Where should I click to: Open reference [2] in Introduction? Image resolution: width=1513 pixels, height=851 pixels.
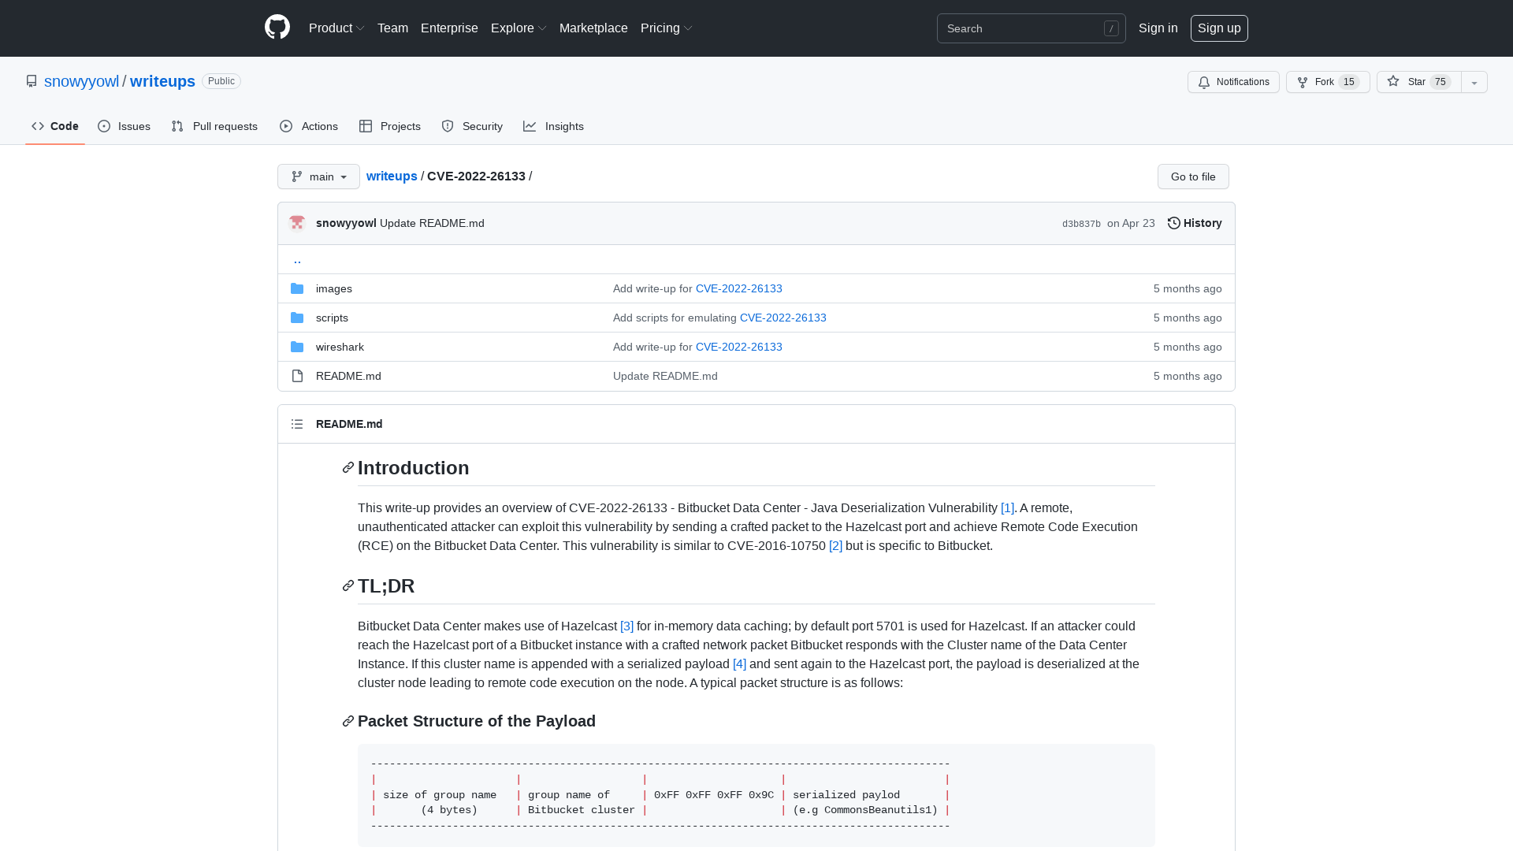[x=835, y=546]
